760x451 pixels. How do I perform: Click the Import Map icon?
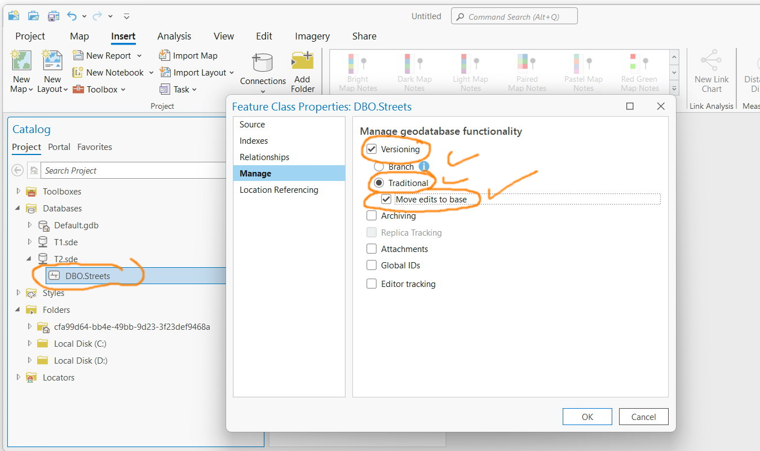[164, 55]
